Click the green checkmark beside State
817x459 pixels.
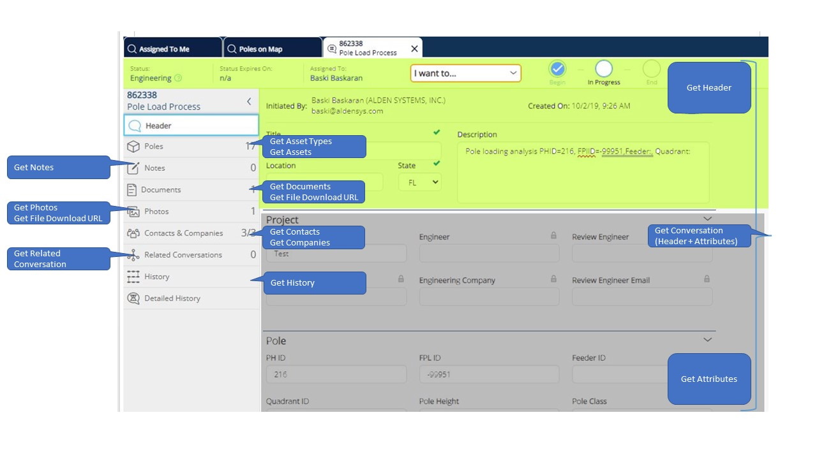click(x=437, y=164)
